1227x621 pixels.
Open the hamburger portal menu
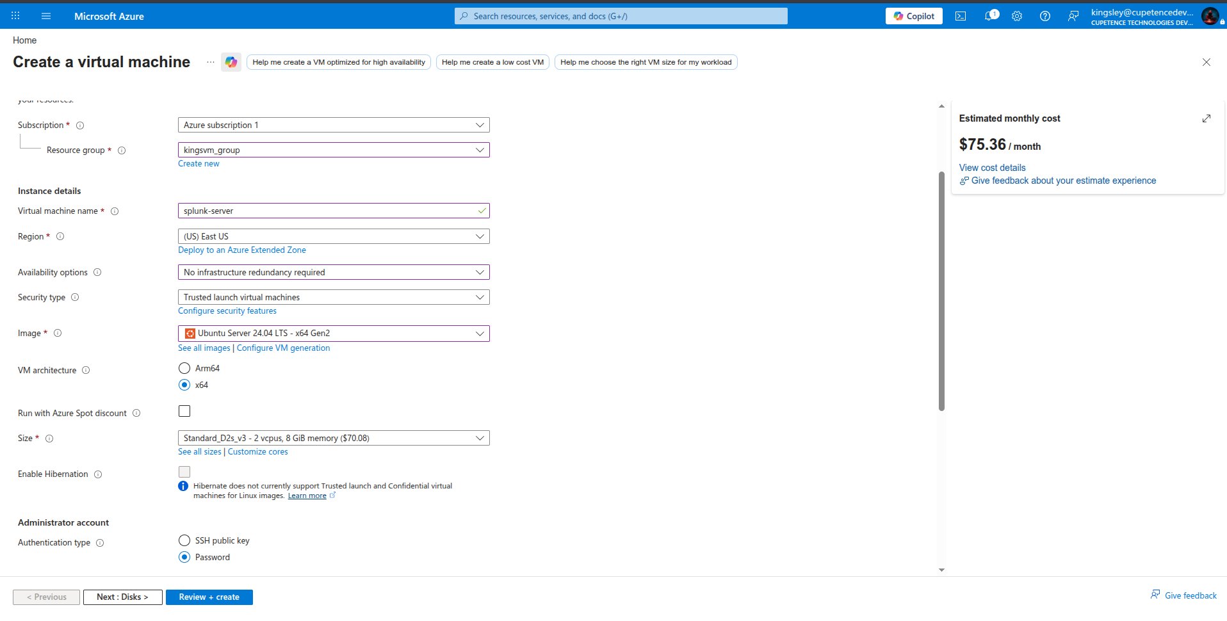(x=46, y=16)
